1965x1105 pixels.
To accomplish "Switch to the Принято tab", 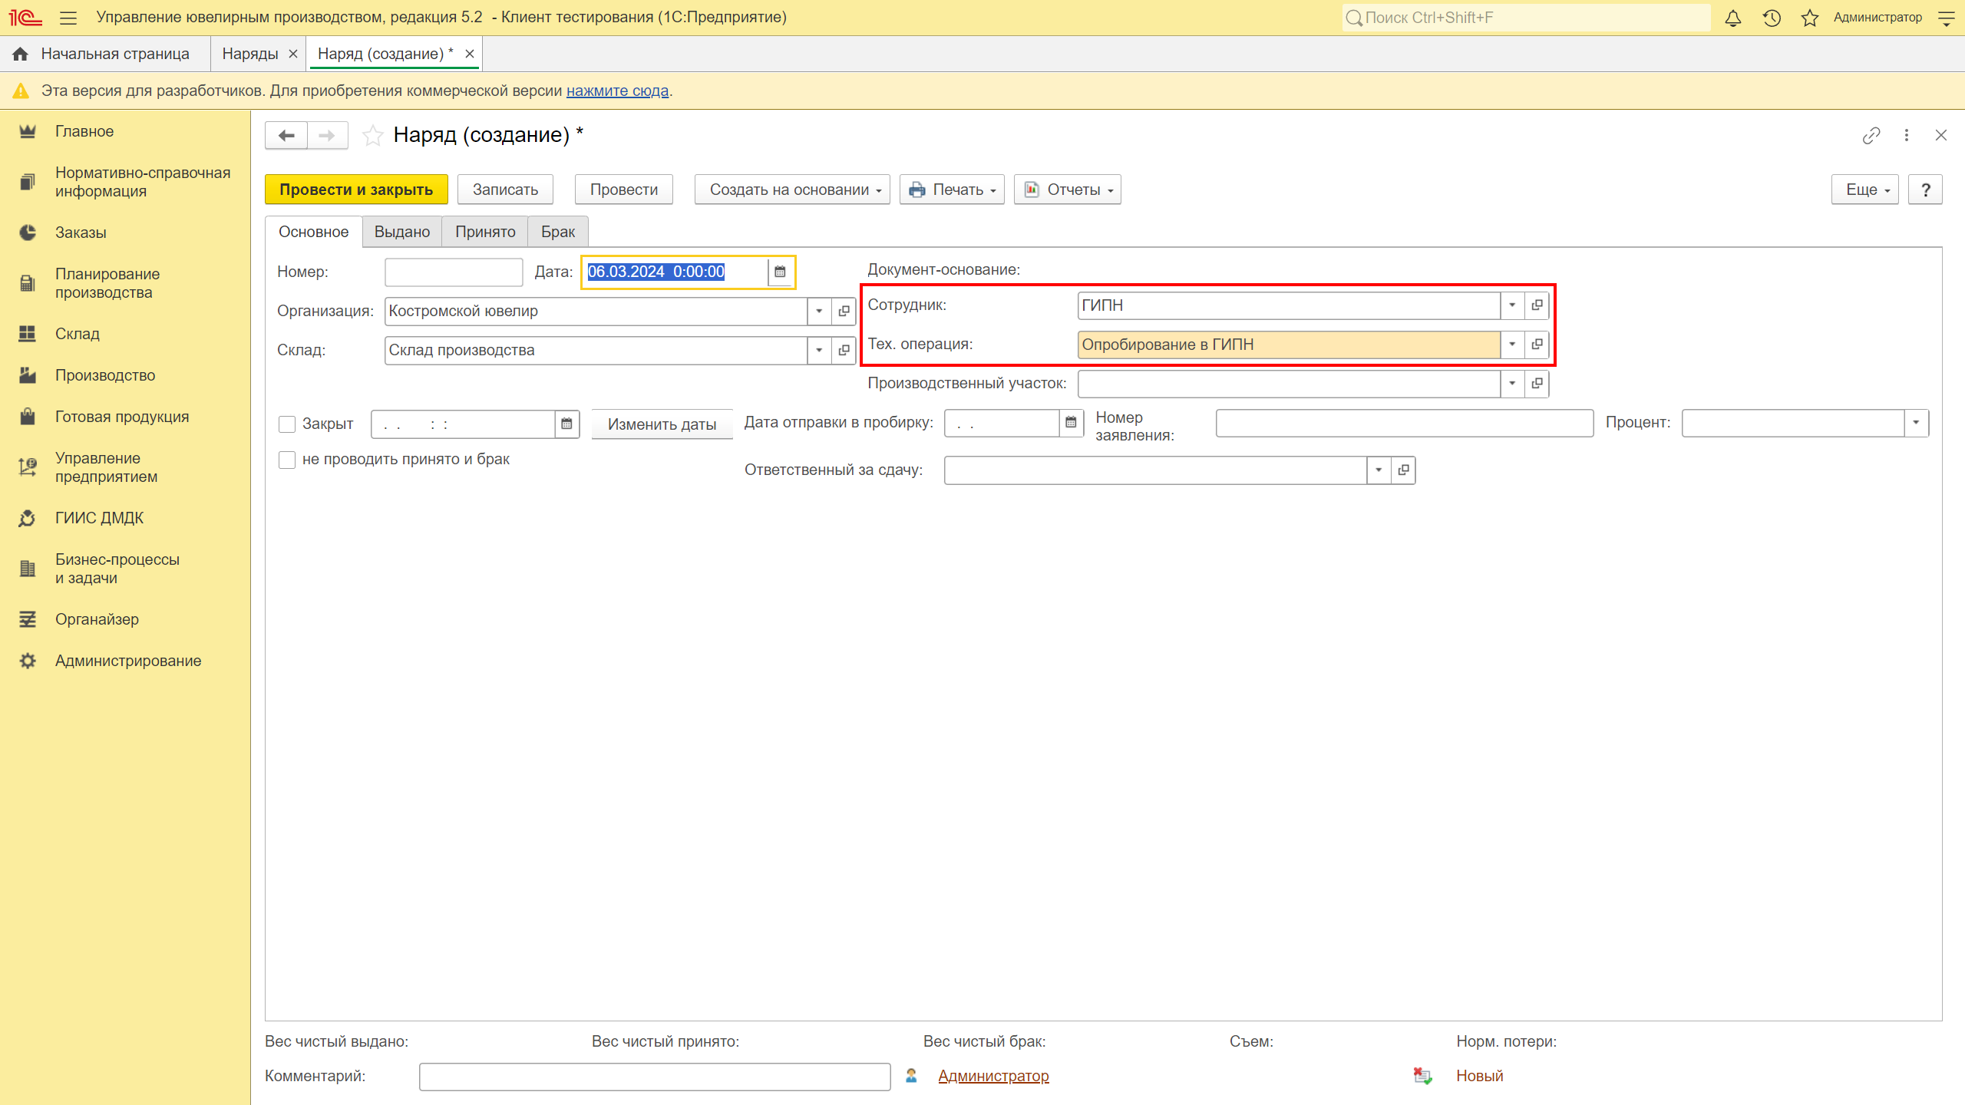I will coord(485,232).
